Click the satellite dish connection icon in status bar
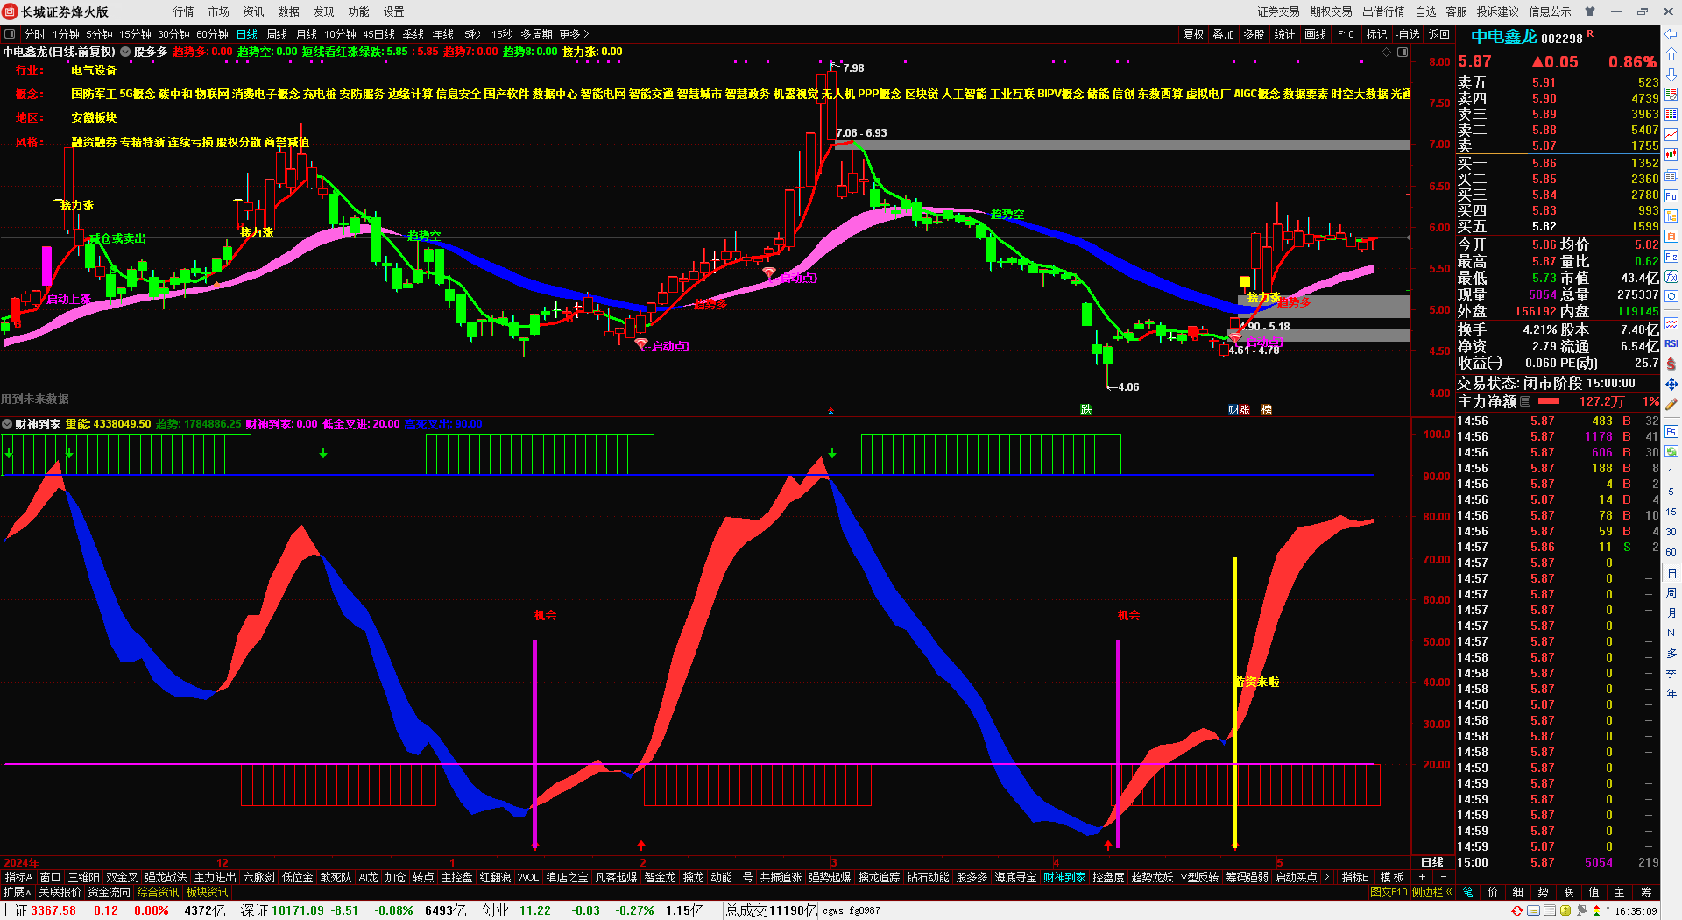The height and width of the screenshot is (920, 1682). tap(1581, 910)
